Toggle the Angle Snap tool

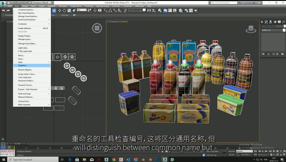click(x=110, y=10)
